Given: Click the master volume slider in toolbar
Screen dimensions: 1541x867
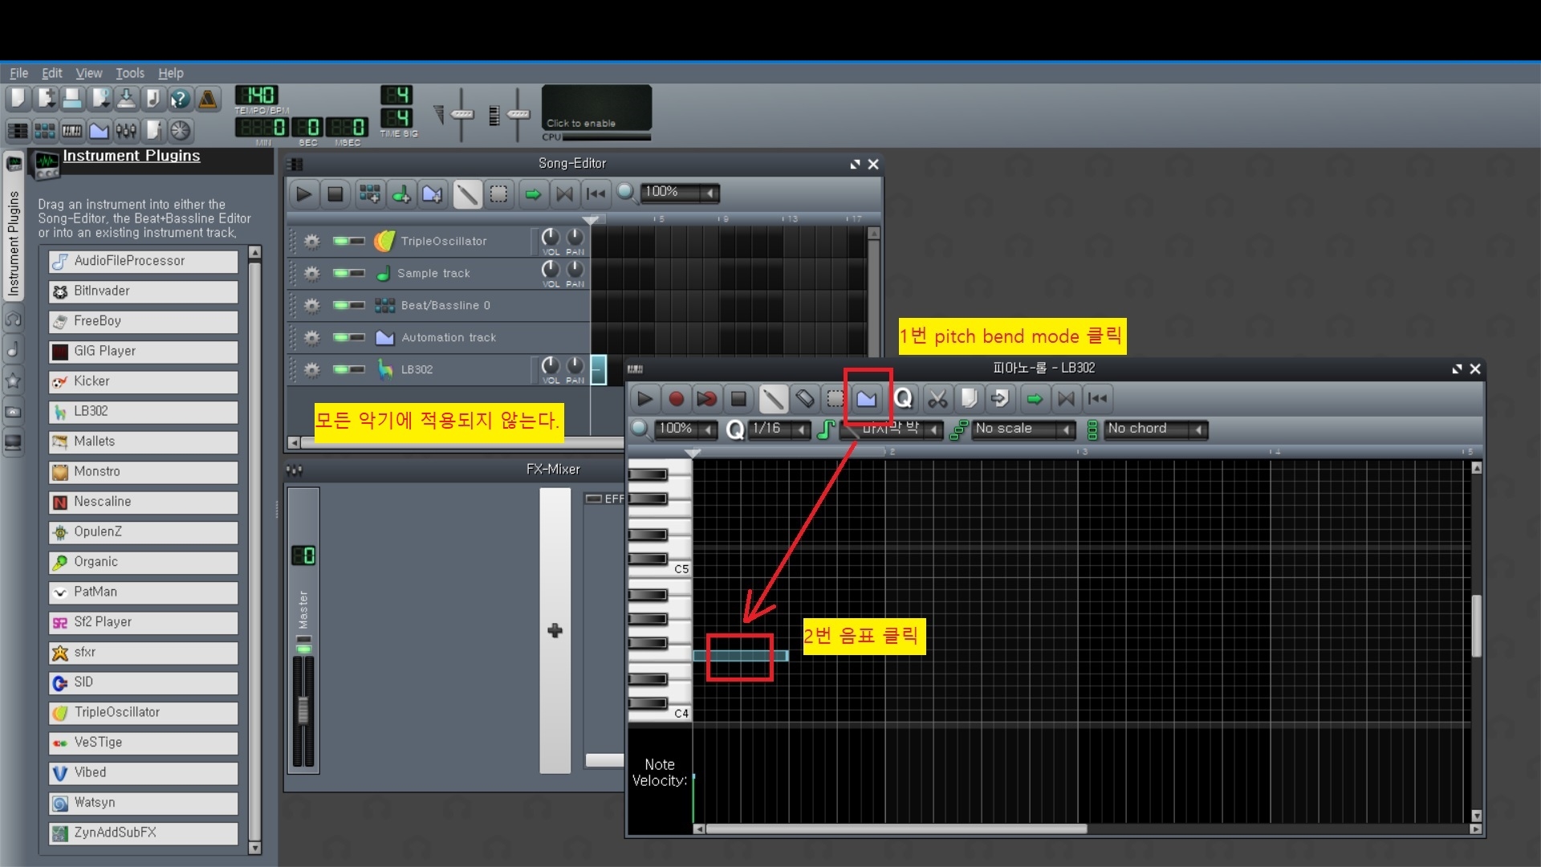Looking at the screenshot, I should [x=461, y=115].
